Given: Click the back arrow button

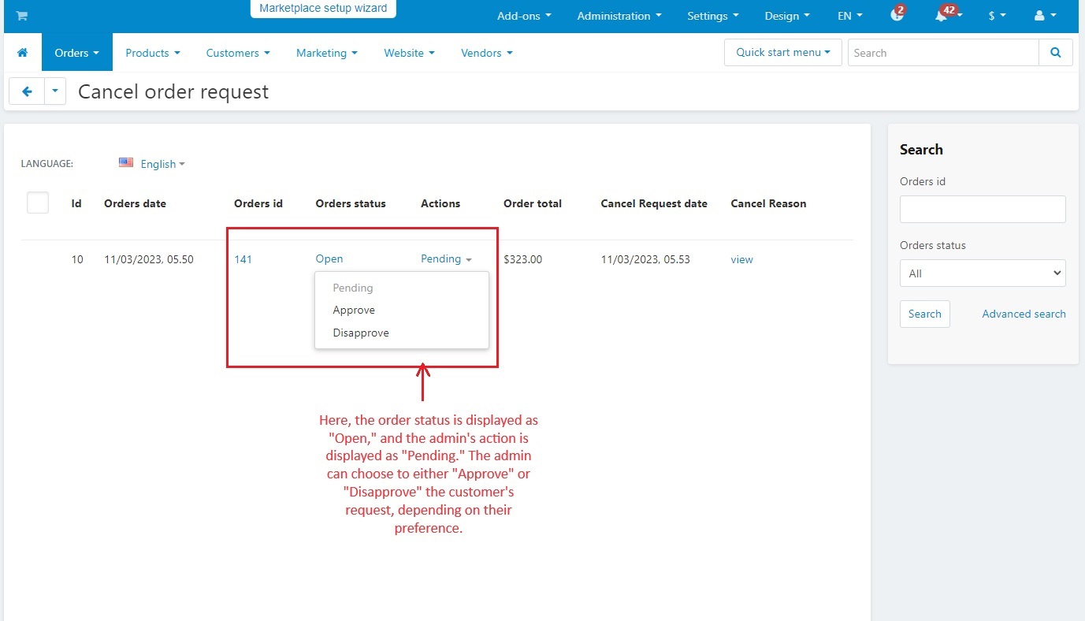Looking at the screenshot, I should tap(27, 91).
